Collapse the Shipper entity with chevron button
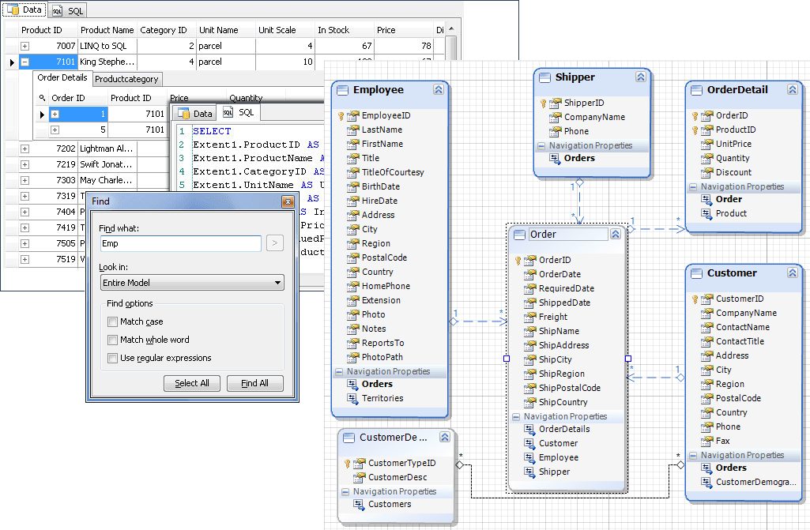 pos(641,77)
